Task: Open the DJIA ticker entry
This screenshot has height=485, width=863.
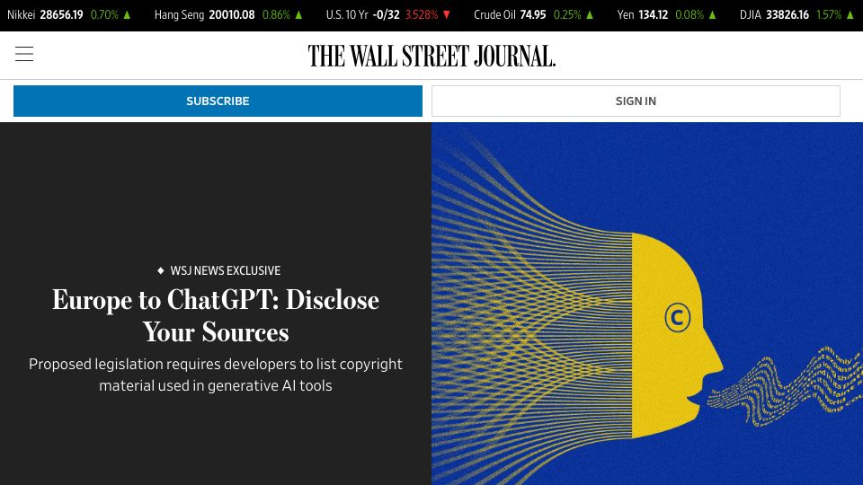Action: pyautogui.click(x=797, y=15)
